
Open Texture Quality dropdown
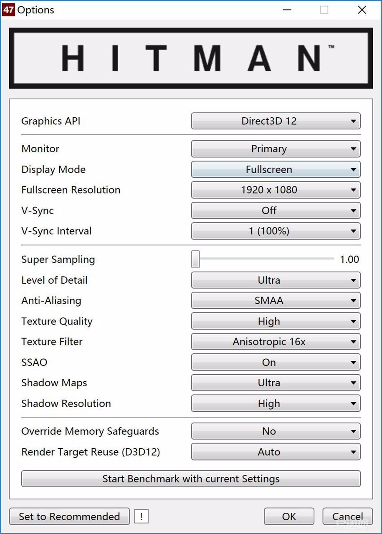(276, 322)
